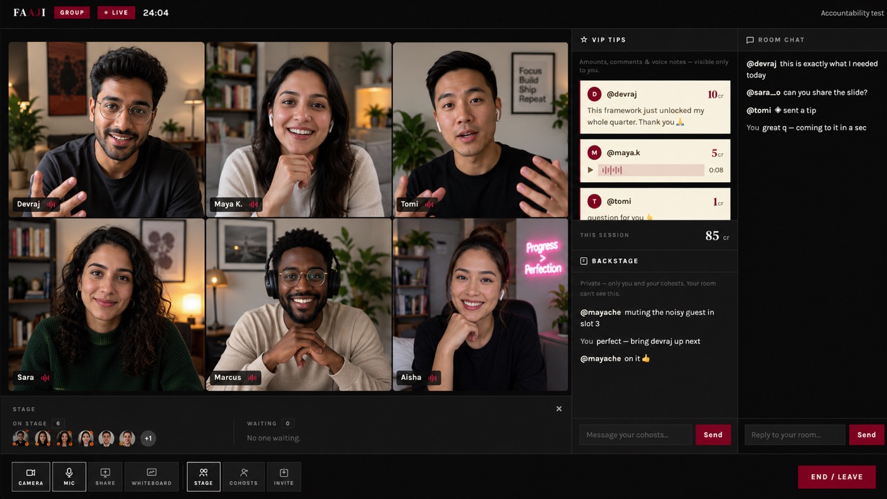The height and width of the screenshot is (499, 887).
Task: Click the FAAJI logo
Action: tap(29, 13)
